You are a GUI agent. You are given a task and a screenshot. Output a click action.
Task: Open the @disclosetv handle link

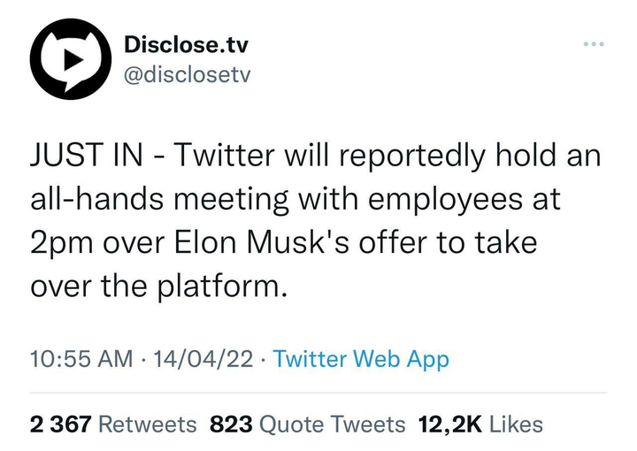tap(188, 75)
